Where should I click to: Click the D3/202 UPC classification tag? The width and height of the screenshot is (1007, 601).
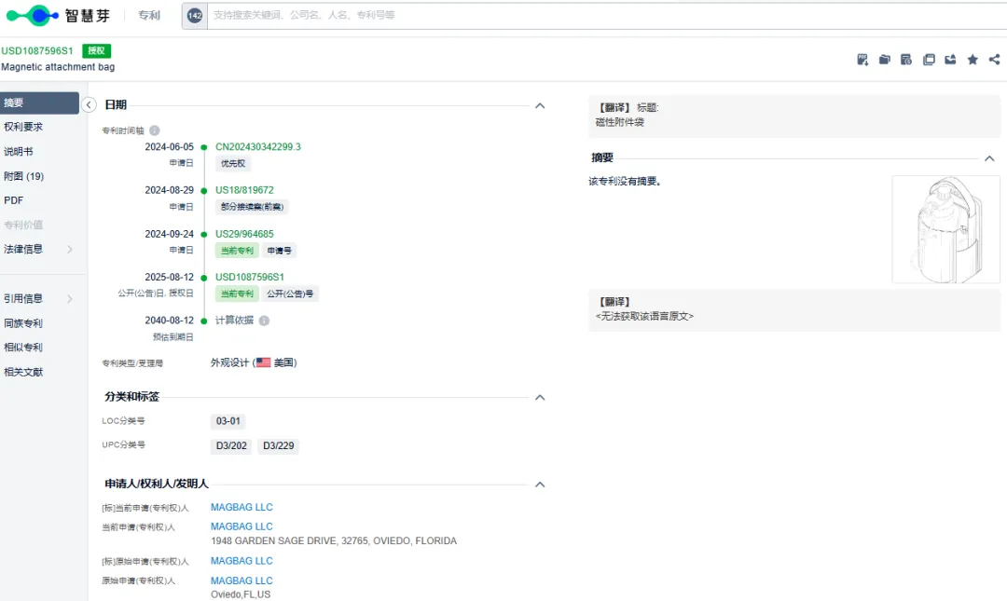232,446
